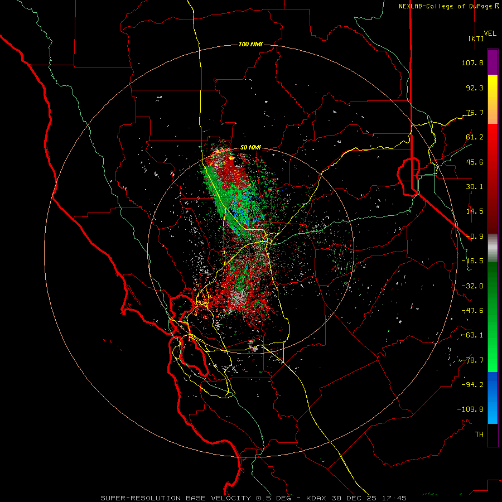The width and height of the screenshot is (502, 502).
Task: Click the -0.9 legend value
Action: [475, 236]
